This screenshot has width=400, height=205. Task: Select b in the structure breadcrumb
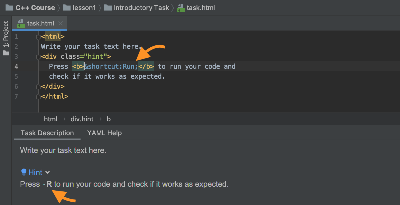click(109, 119)
